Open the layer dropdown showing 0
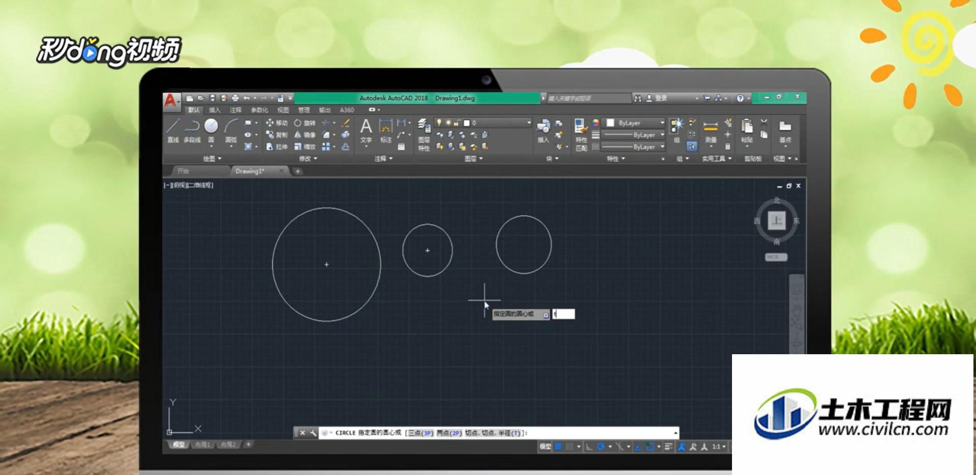 [x=483, y=123]
